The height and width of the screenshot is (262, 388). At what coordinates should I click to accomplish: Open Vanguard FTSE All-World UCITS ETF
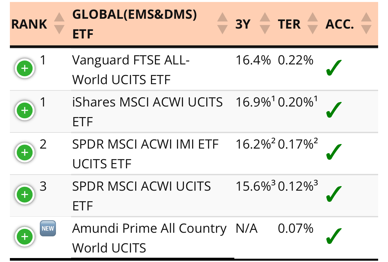tap(130, 70)
